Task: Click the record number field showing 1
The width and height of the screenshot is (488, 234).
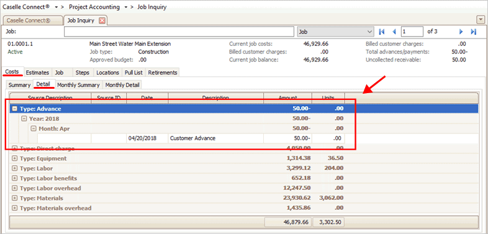Action: click(x=412, y=32)
